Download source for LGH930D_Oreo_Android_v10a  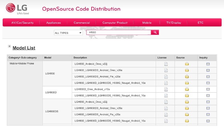(187, 89)
